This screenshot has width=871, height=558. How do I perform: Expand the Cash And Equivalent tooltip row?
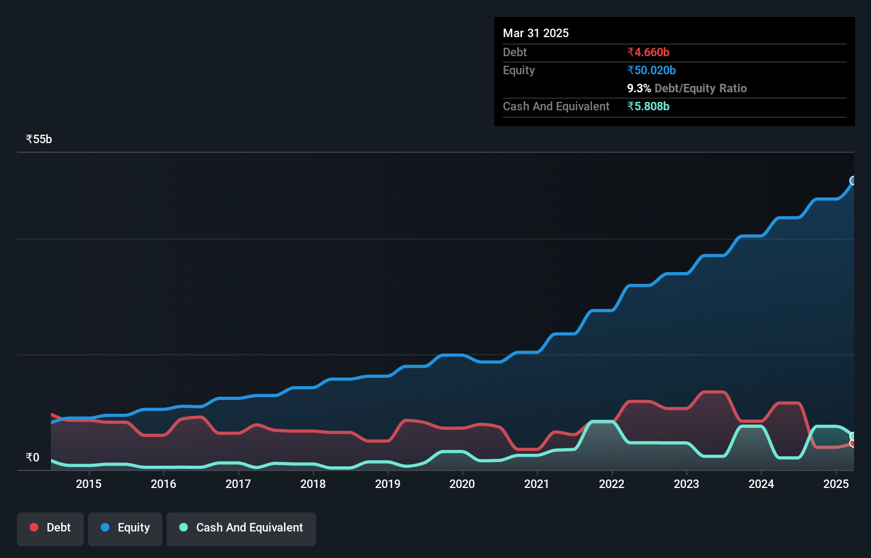pos(555,107)
